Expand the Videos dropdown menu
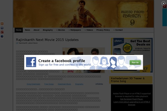Screen dimensions: 167x111 click(x=89, y=30)
